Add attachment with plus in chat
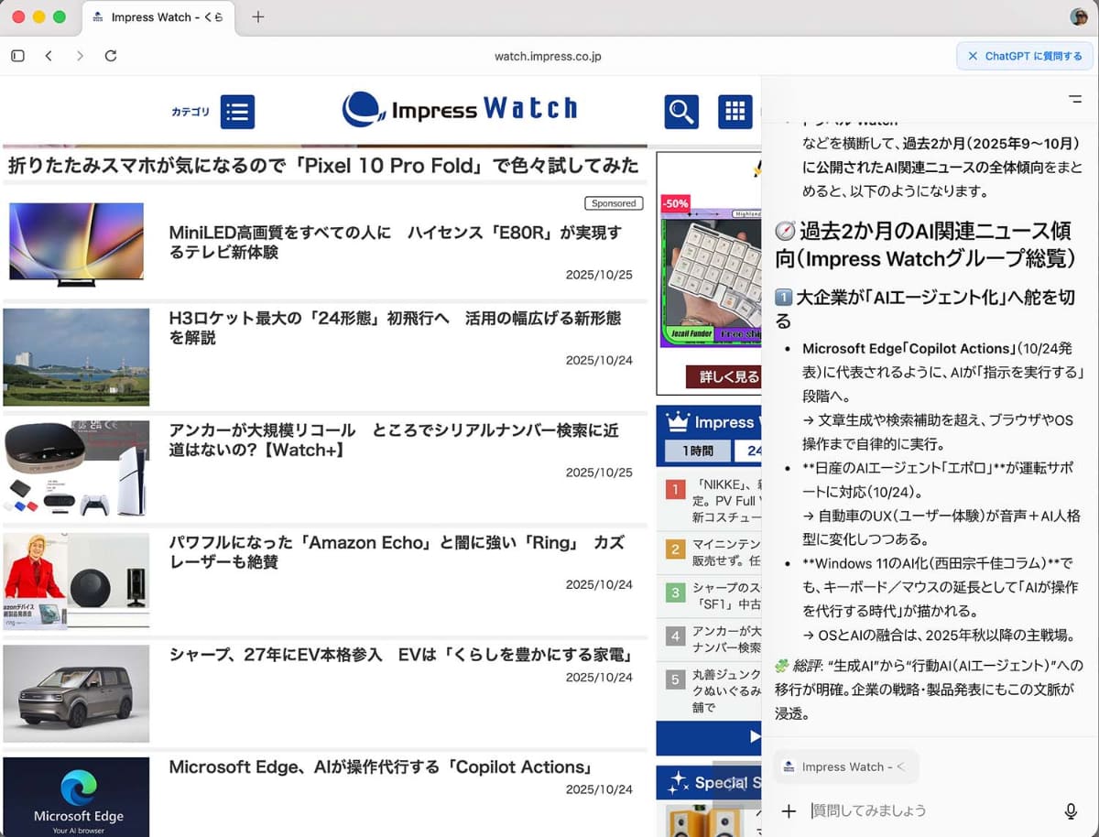The height and width of the screenshot is (837, 1099). (x=789, y=810)
